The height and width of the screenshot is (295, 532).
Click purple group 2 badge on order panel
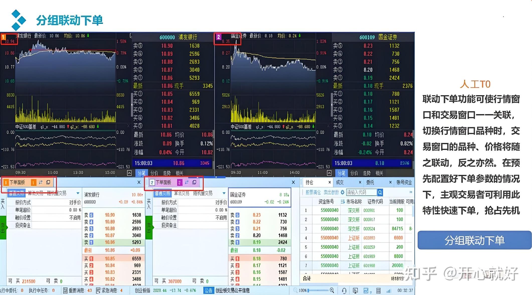click(179, 182)
